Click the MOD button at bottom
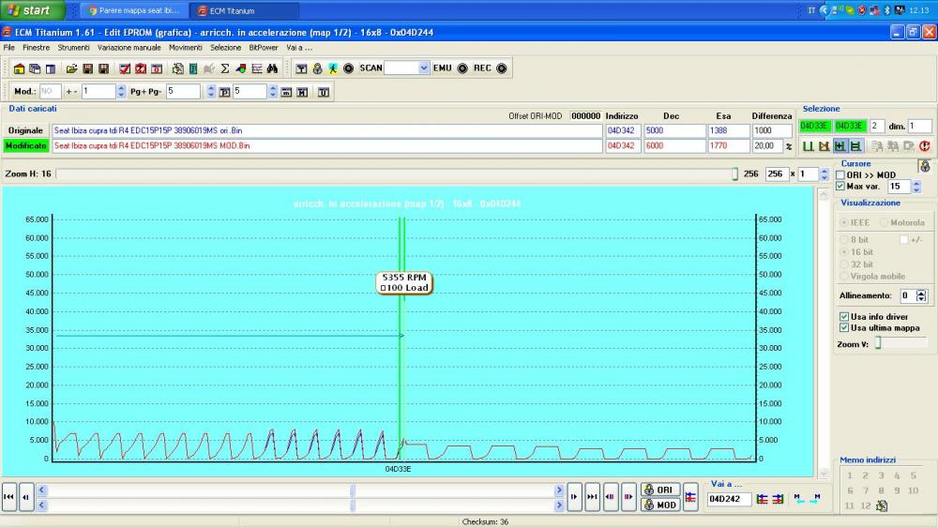The height and width of the screenshot is (528, 938). (x=660, y=505)
